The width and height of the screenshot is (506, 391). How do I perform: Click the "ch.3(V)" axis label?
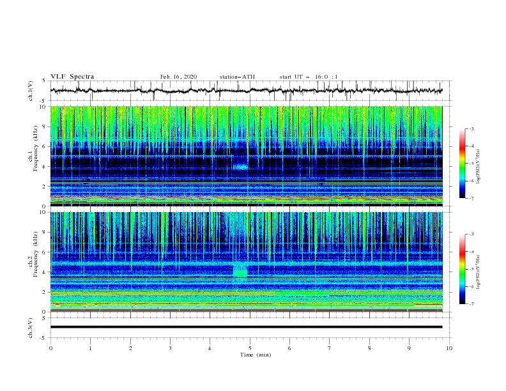point(31,328)
